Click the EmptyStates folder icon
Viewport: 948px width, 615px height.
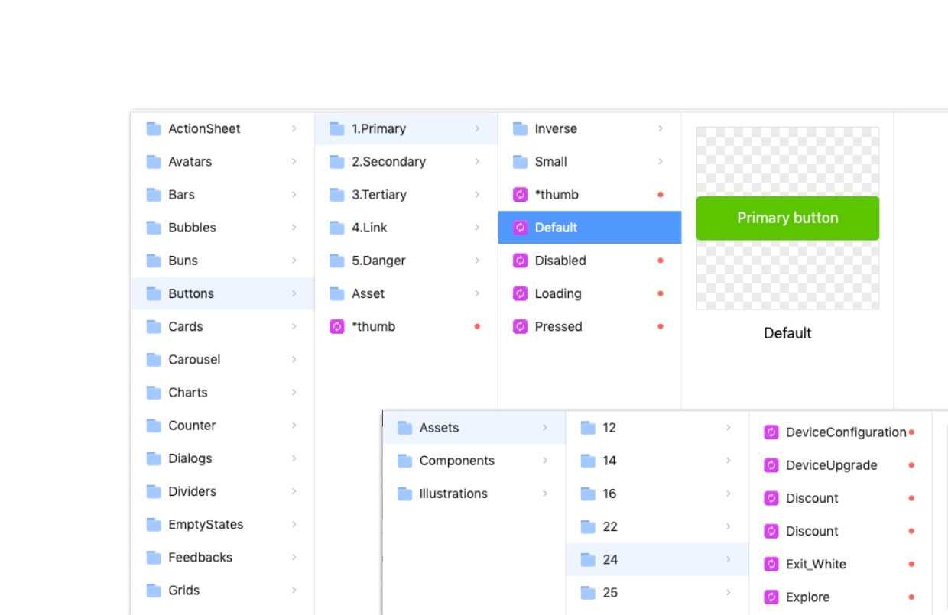coord(154,524)
